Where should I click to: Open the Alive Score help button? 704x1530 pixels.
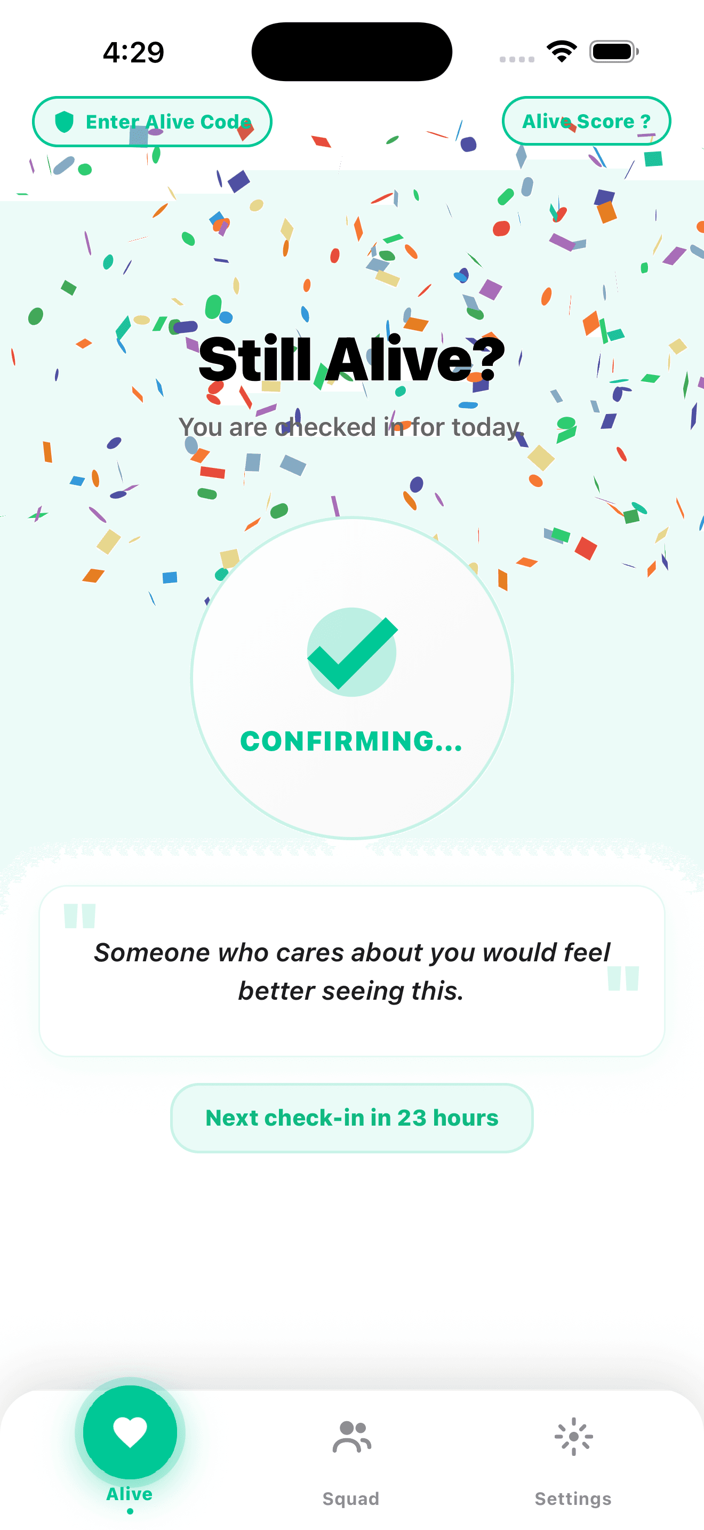point(586,121)
